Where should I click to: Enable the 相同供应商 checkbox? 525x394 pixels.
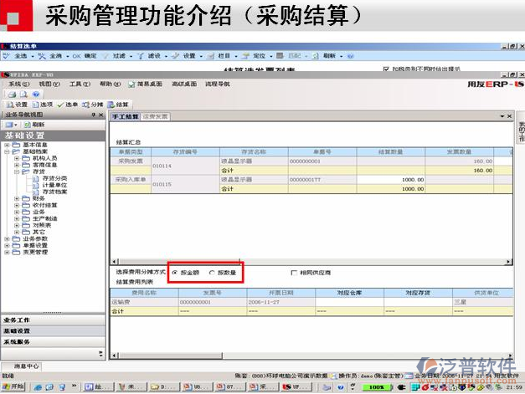click(294, 273)
